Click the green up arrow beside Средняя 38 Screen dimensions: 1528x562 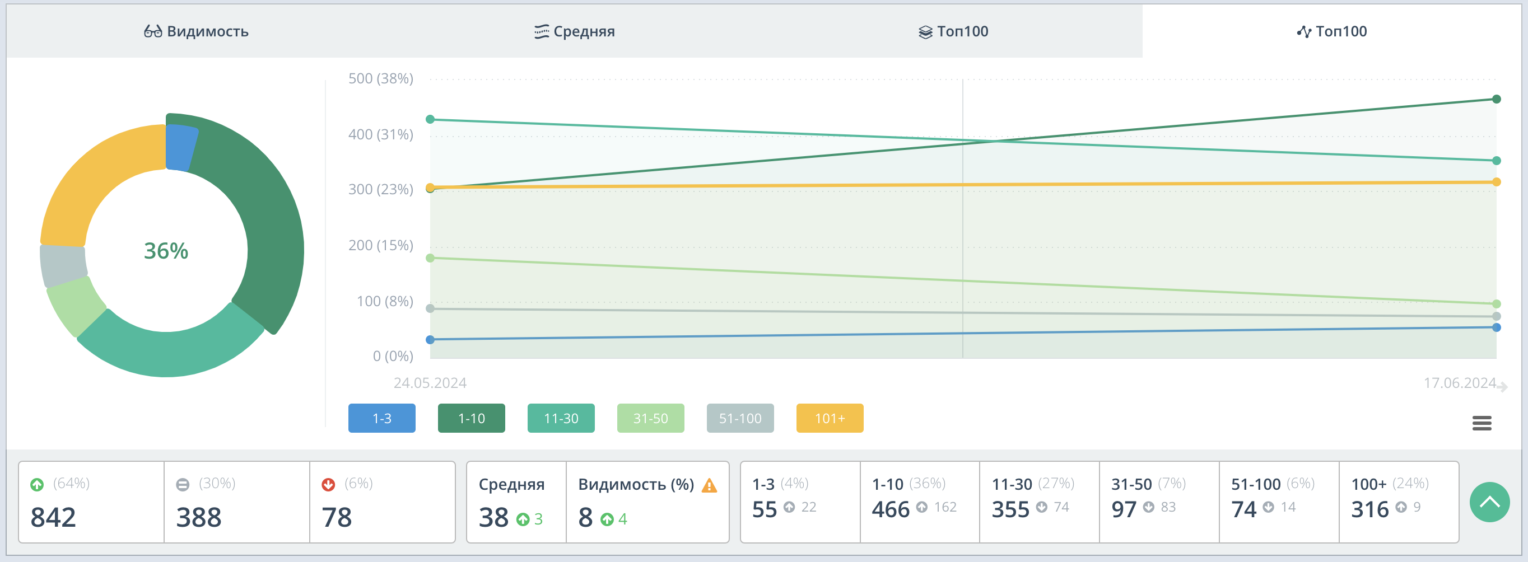click(523, 519)
